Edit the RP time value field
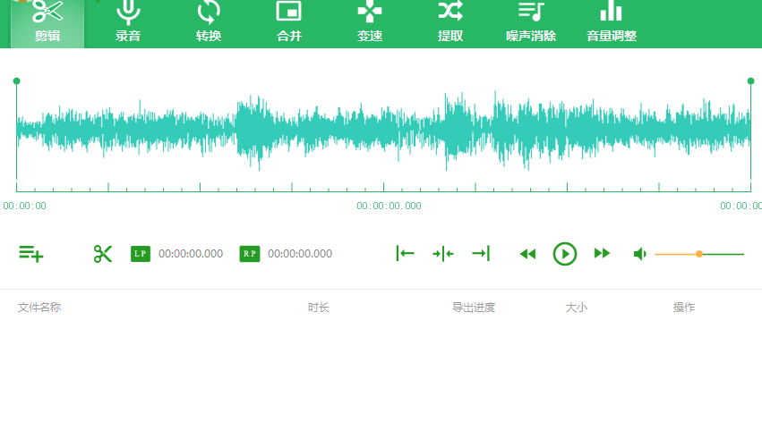Image resolution: width=762 pixels, height=439 pixels. [300, 254]
